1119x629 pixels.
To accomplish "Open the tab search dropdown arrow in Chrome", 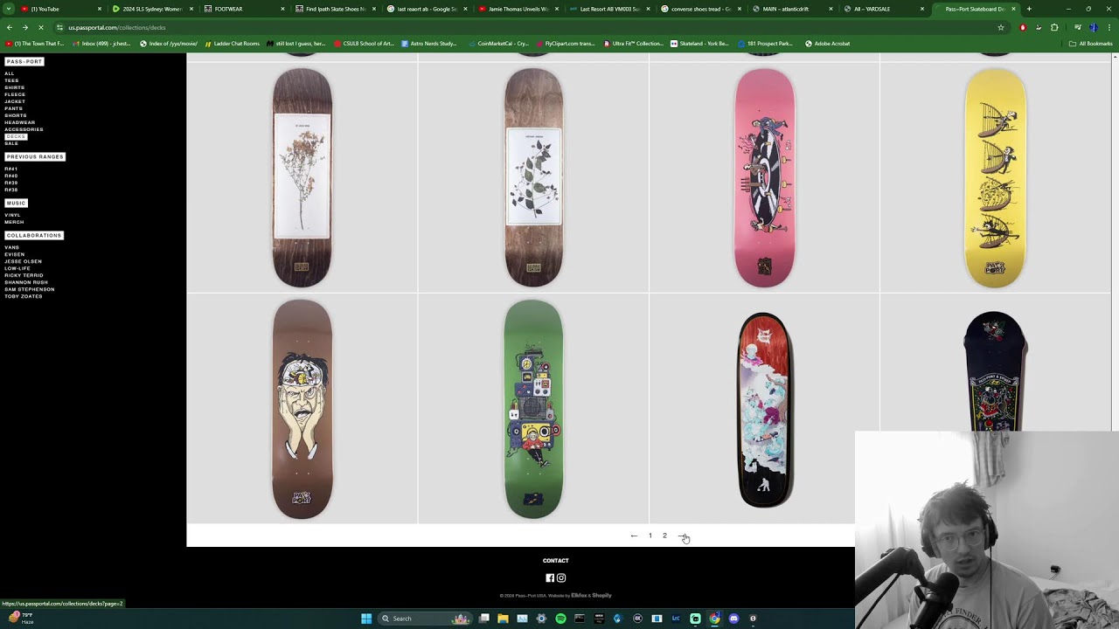I will coord(9,9).
